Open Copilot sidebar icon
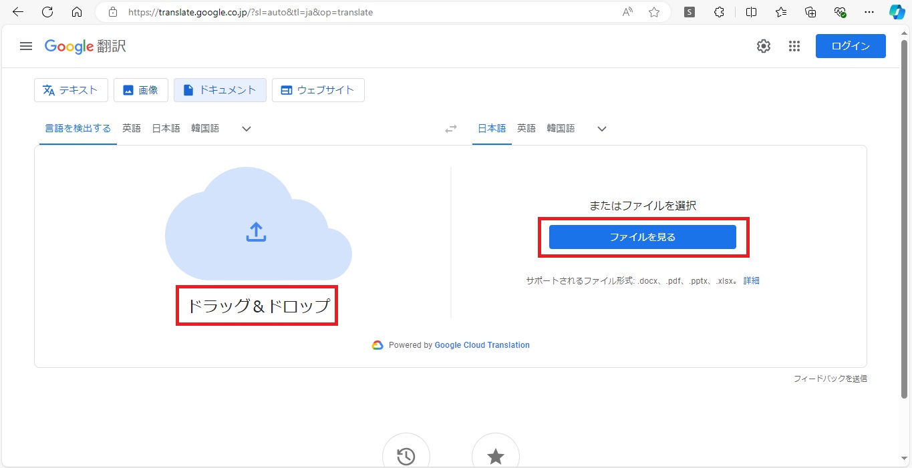912x468 pixels. (x=897, y=12)
